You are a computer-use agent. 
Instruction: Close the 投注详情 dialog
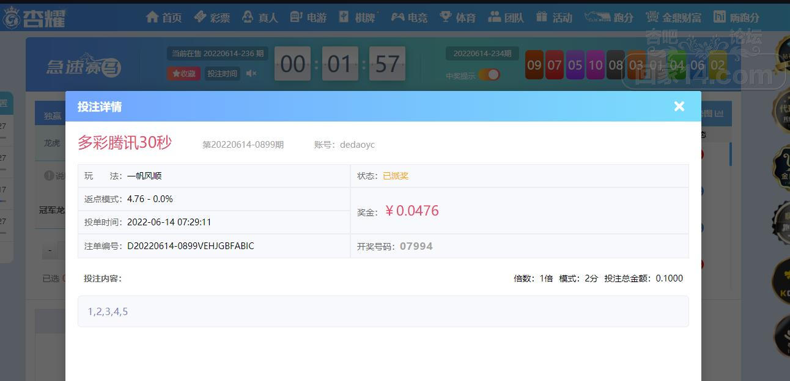[x=679, y=106]
